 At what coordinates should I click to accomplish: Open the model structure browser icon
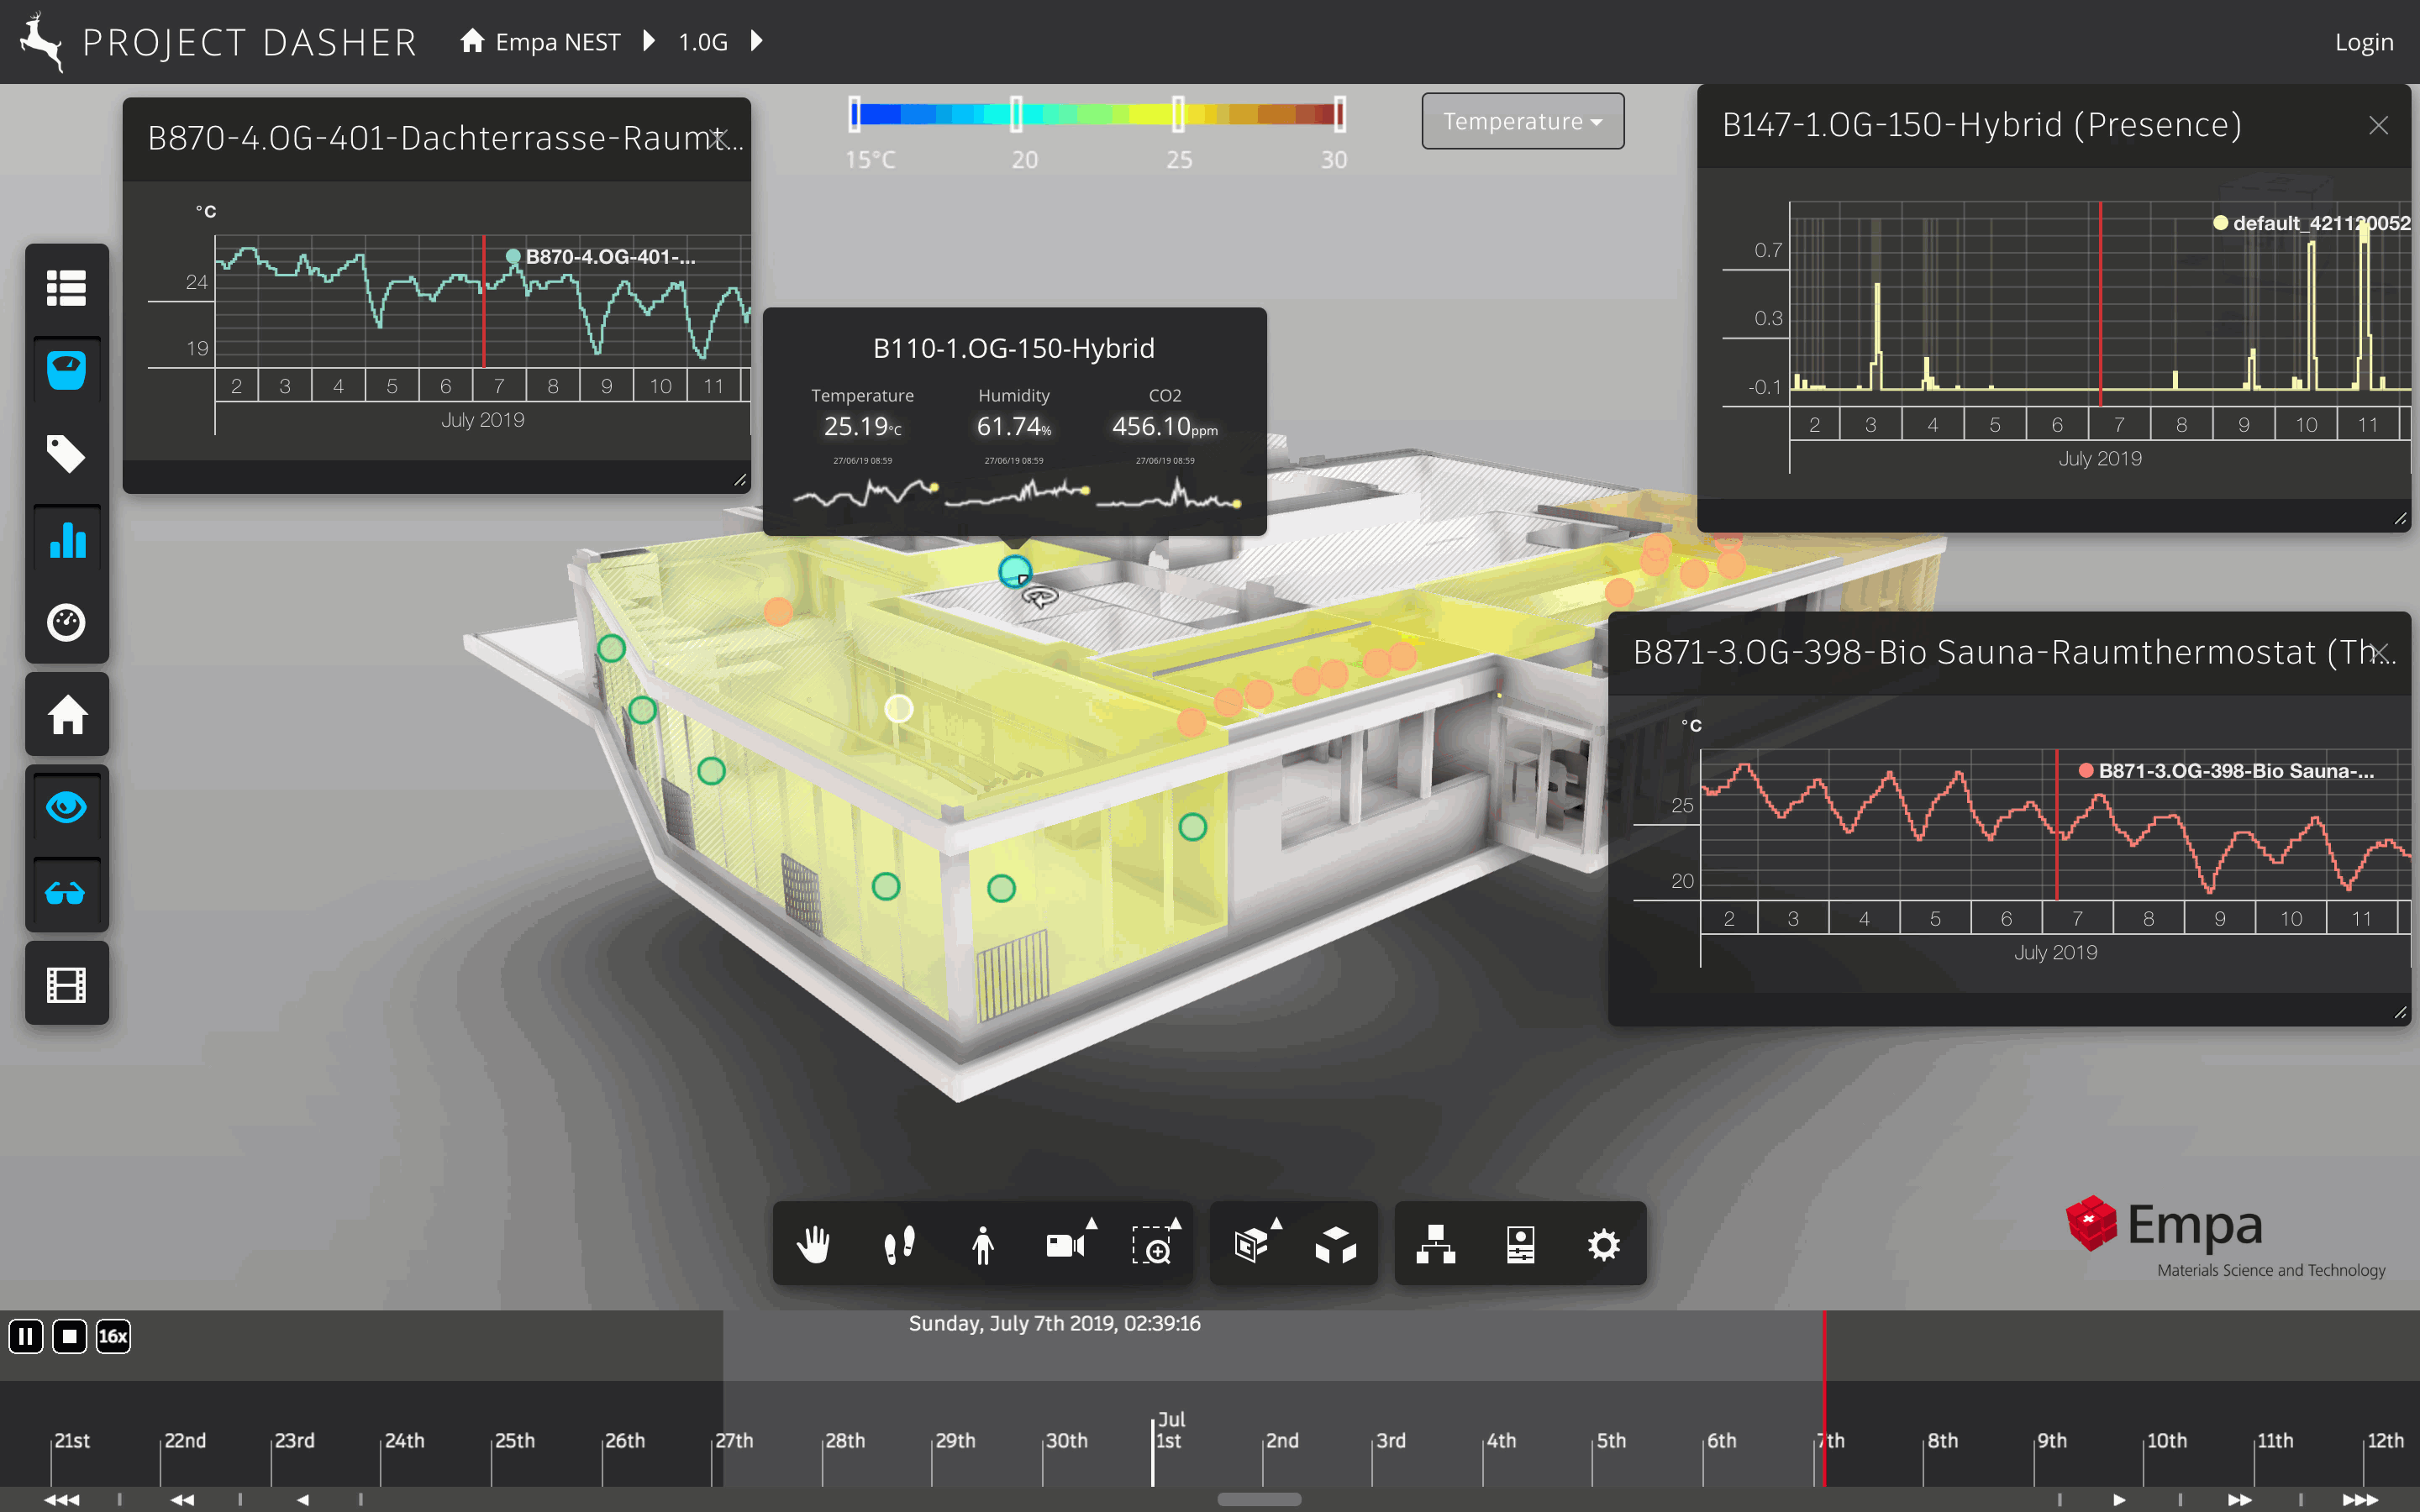[x=1435, y=1245]
